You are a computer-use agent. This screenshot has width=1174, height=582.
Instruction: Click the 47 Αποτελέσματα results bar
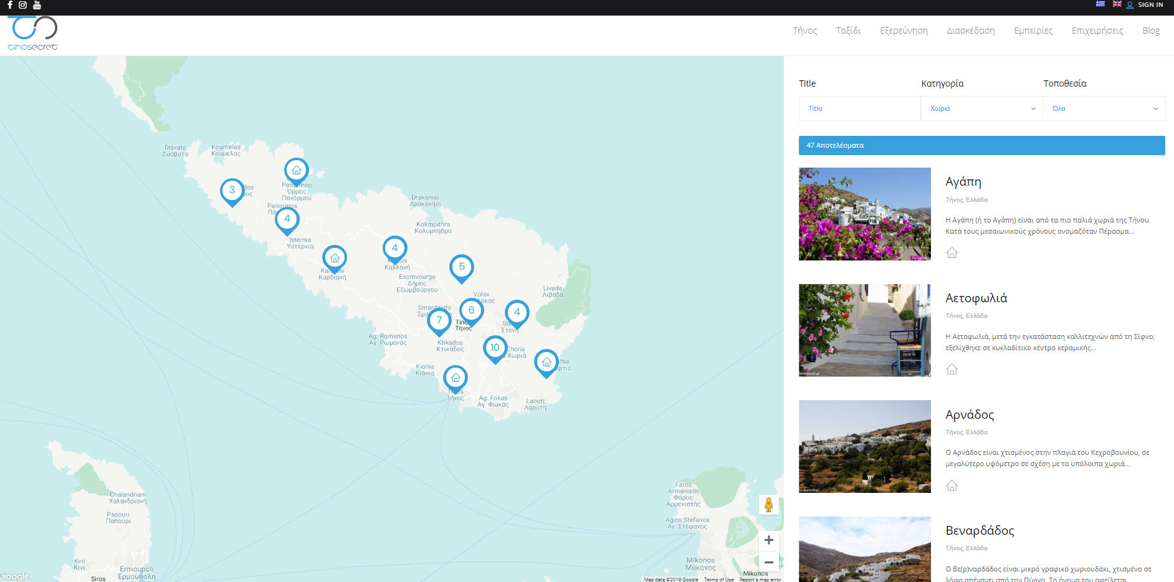(x=982, y=145)
